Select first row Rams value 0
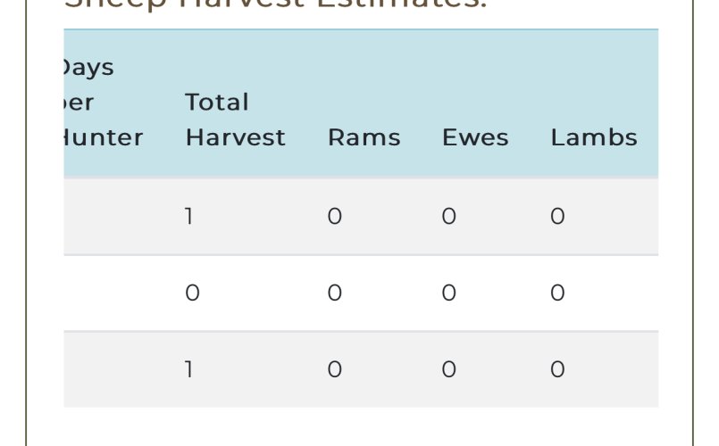719x446 pixels. (335, 216)
